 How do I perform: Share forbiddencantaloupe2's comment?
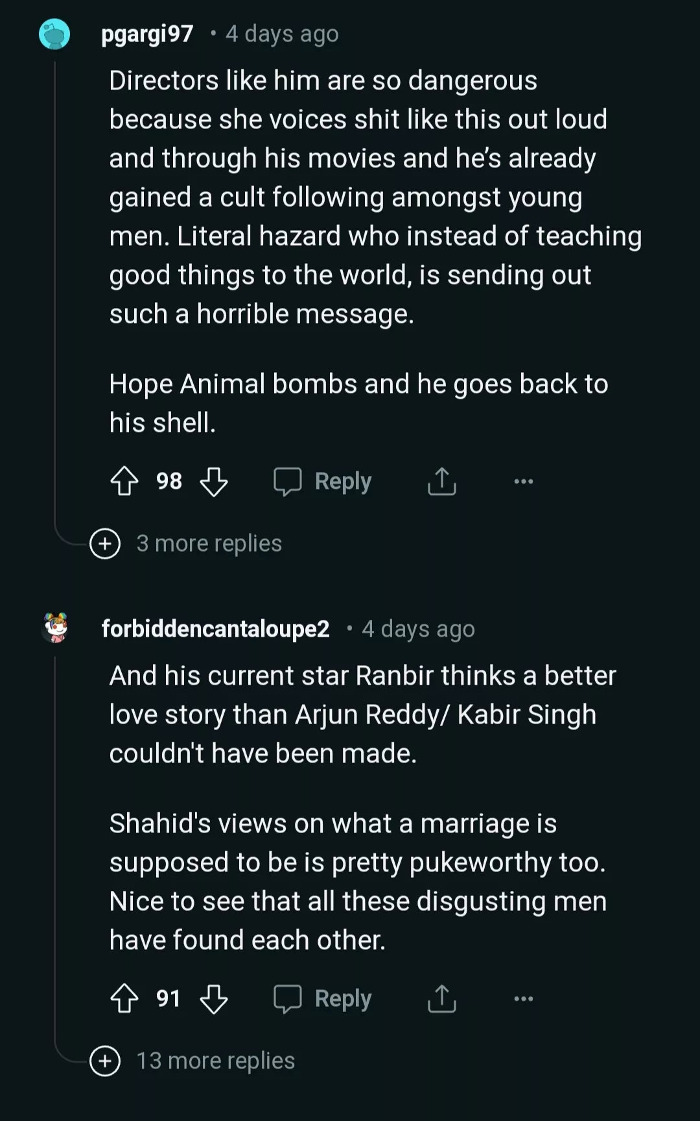pyautogui.click(x=442, y=998)
